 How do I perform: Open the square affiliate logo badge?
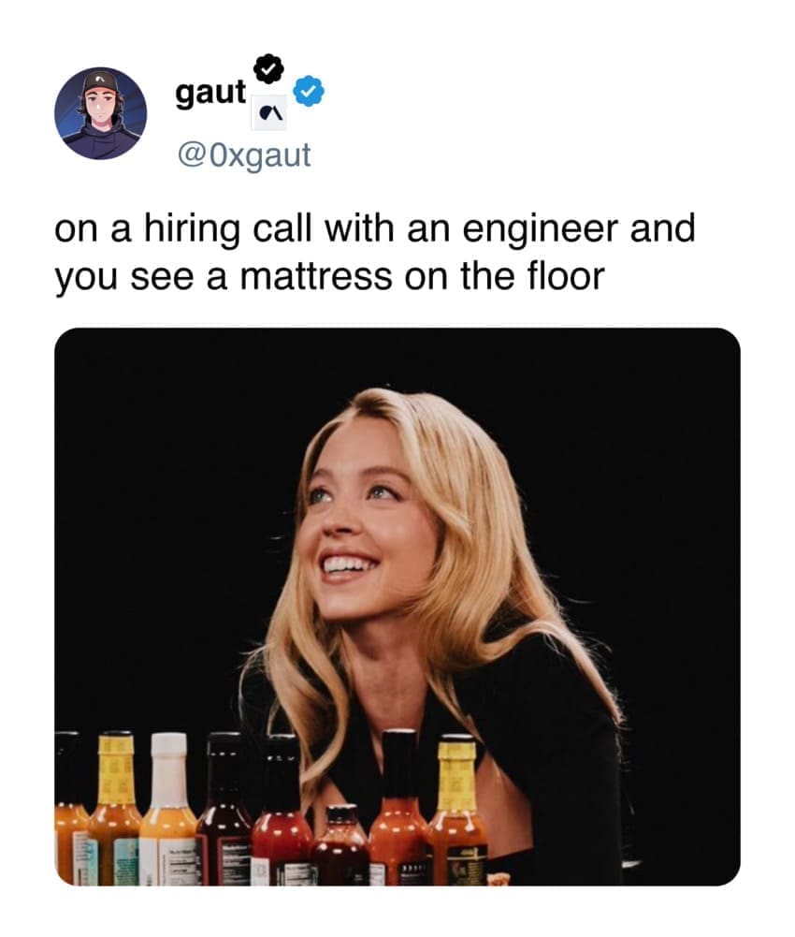(268, 112)
